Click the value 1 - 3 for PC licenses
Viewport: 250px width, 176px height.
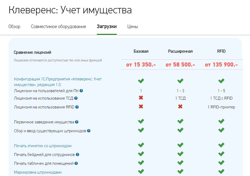pyautogui.click(x=180, y=91)
